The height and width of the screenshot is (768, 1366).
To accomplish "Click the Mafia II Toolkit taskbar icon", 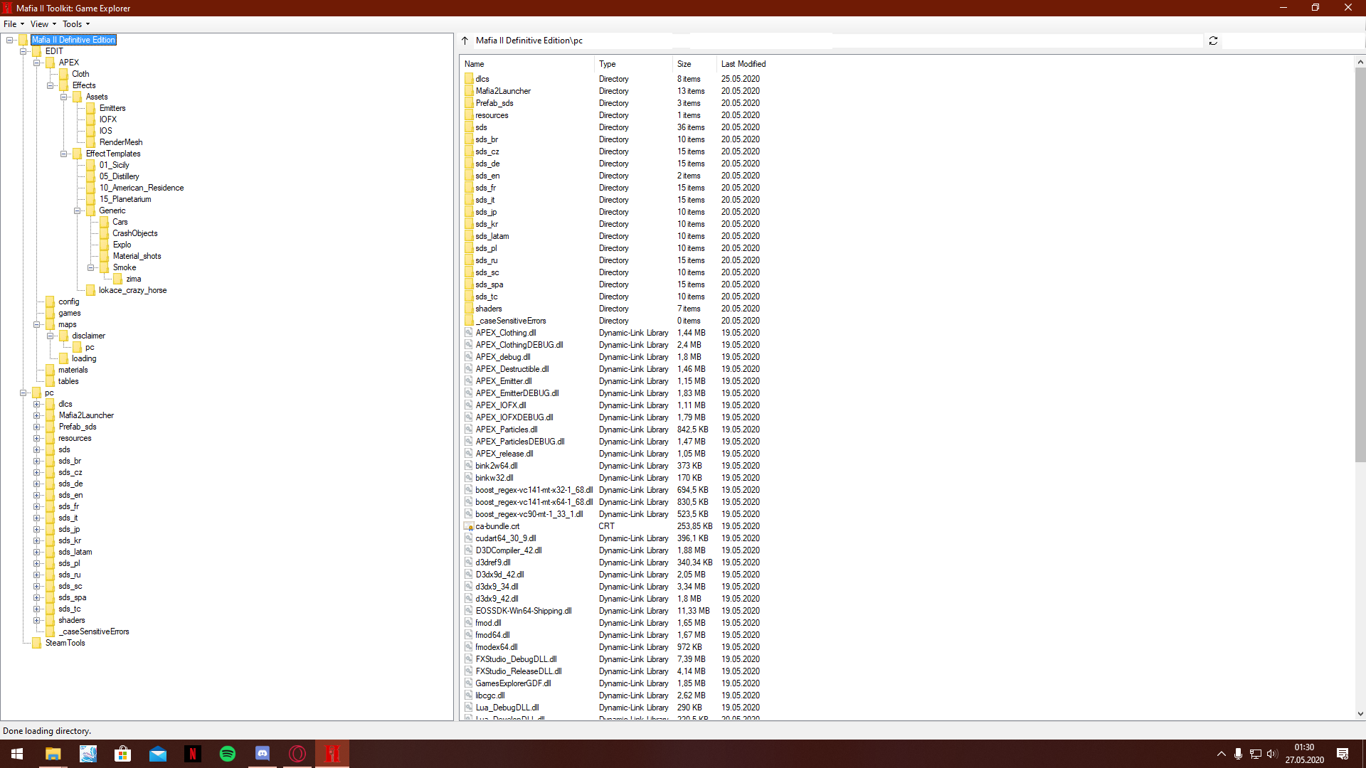I will click(x=332, y=754).
